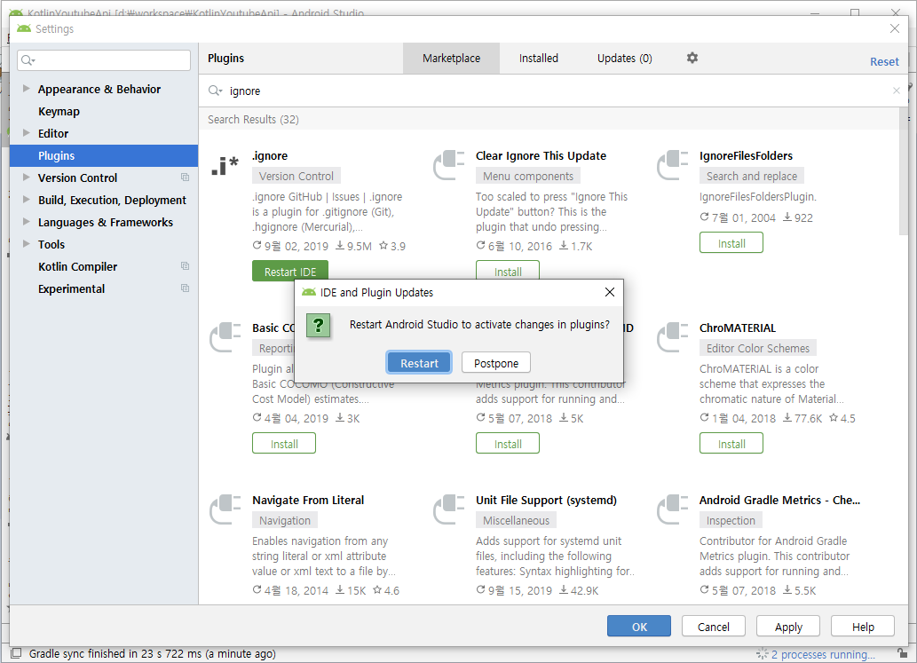Expand the Version Control node

click(26, 178)
